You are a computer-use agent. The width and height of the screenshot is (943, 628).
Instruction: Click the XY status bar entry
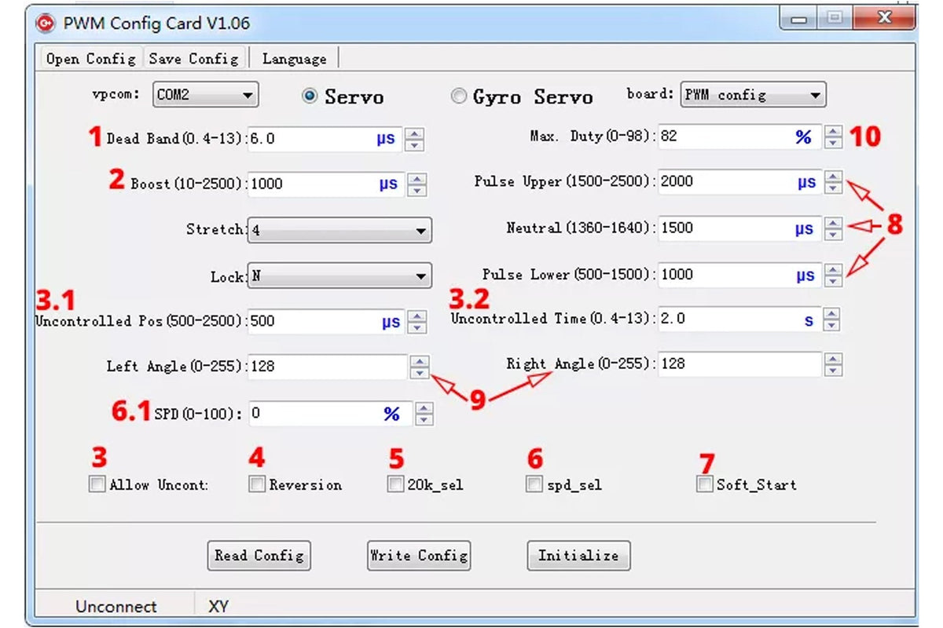point(218,606)
